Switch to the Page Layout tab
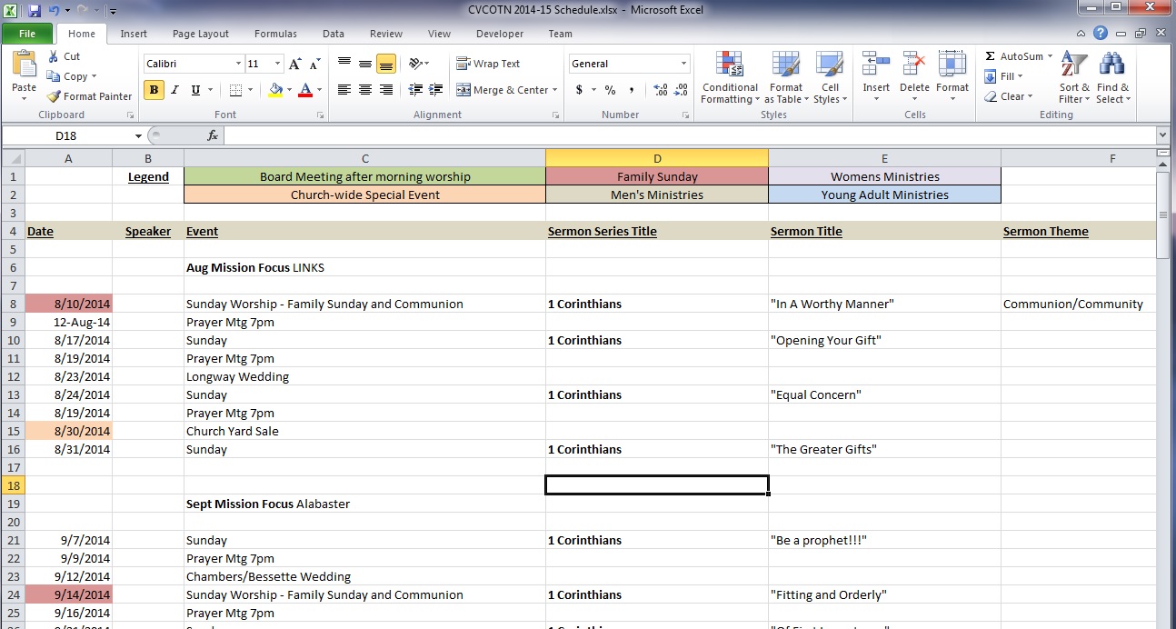 click(x=201, y=34)
